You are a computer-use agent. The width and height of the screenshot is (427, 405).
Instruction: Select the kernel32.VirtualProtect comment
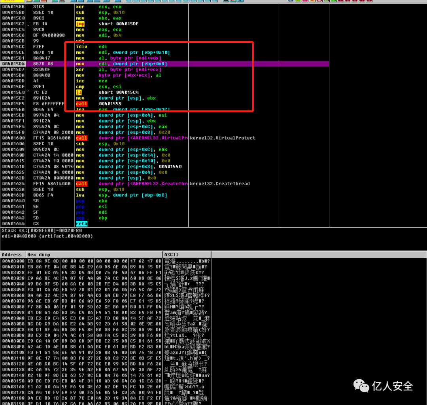(223, 139)
